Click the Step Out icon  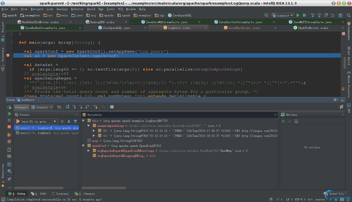87,107
